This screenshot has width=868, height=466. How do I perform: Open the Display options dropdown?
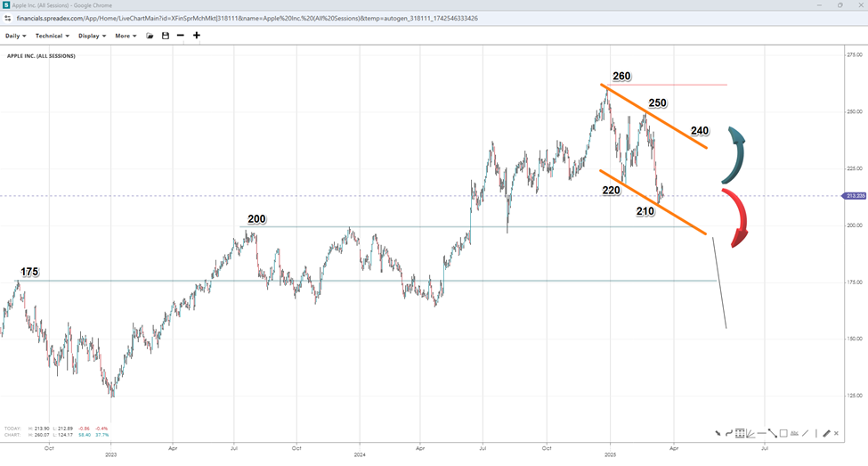(92, 36)
